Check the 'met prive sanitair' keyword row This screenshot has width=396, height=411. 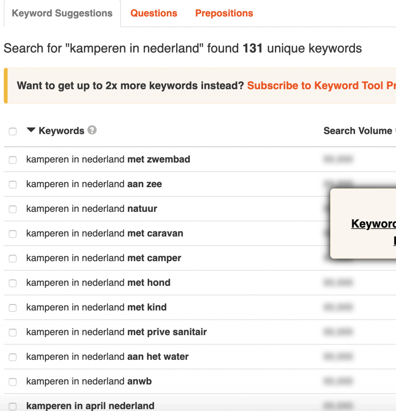pos(13,333)
